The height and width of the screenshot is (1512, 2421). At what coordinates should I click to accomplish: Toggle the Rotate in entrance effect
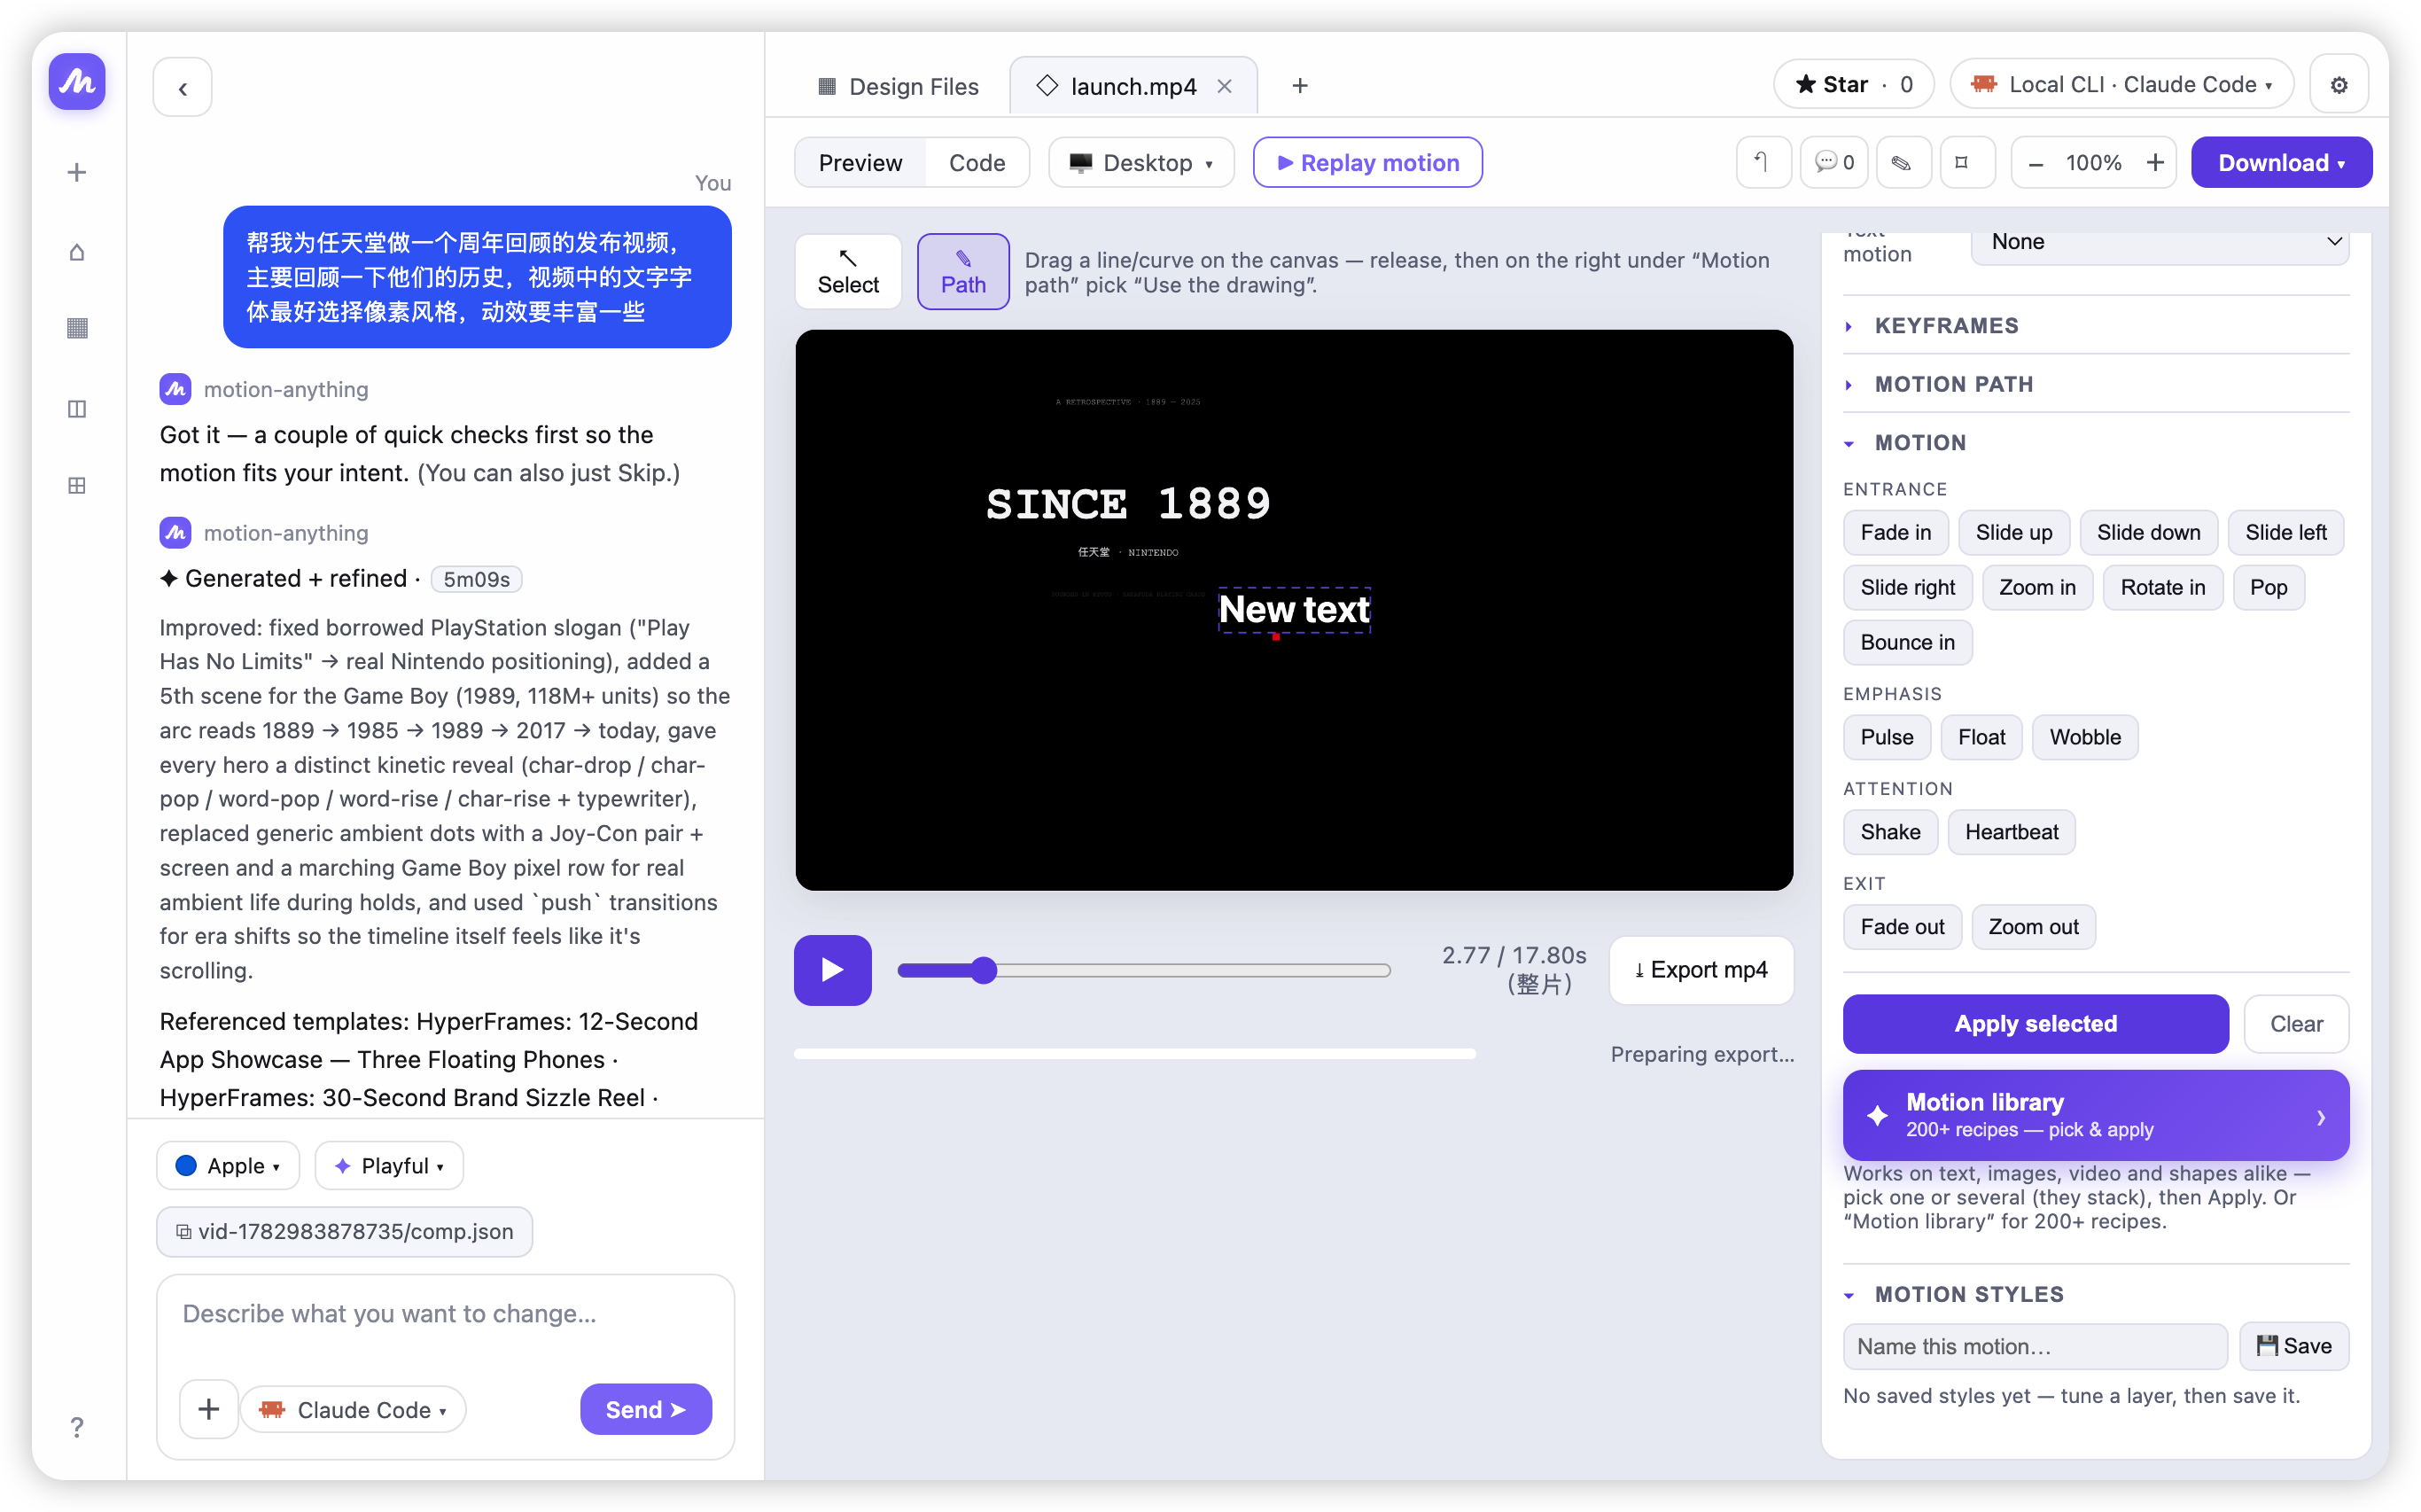[2162, 587]
